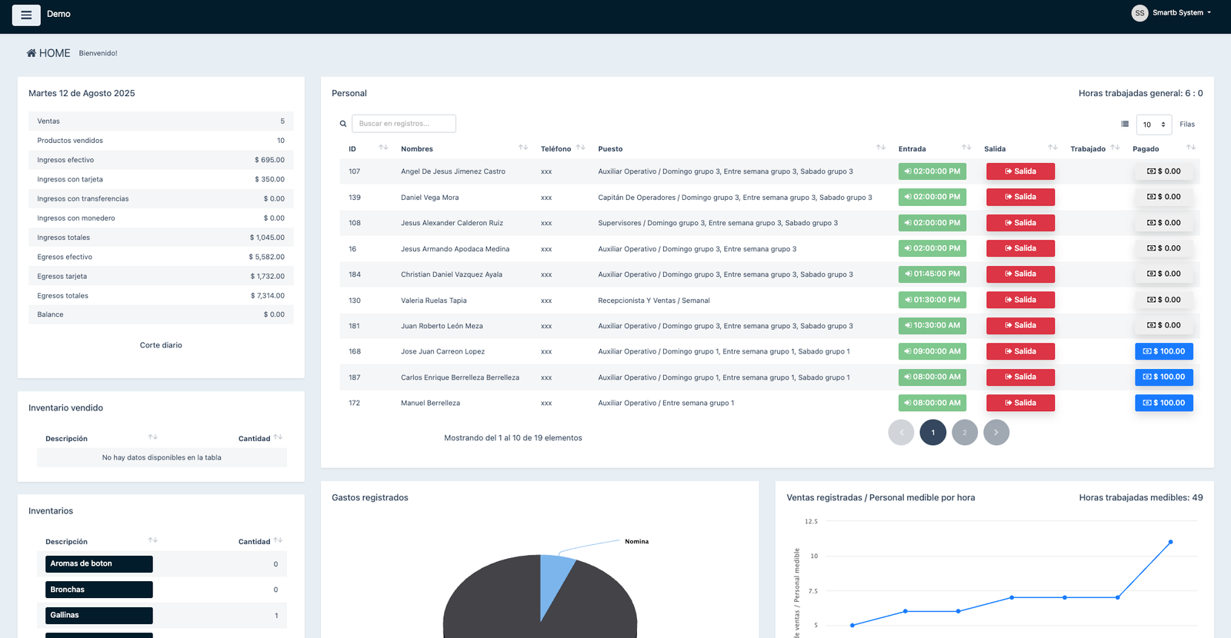Sort Inventarios list by Descripción arrows

click(153, 540)
